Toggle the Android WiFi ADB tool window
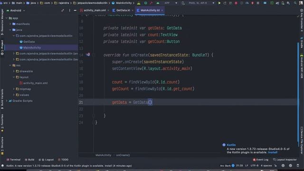This screenshot has height=171, width=304. (x=302, y=66)
